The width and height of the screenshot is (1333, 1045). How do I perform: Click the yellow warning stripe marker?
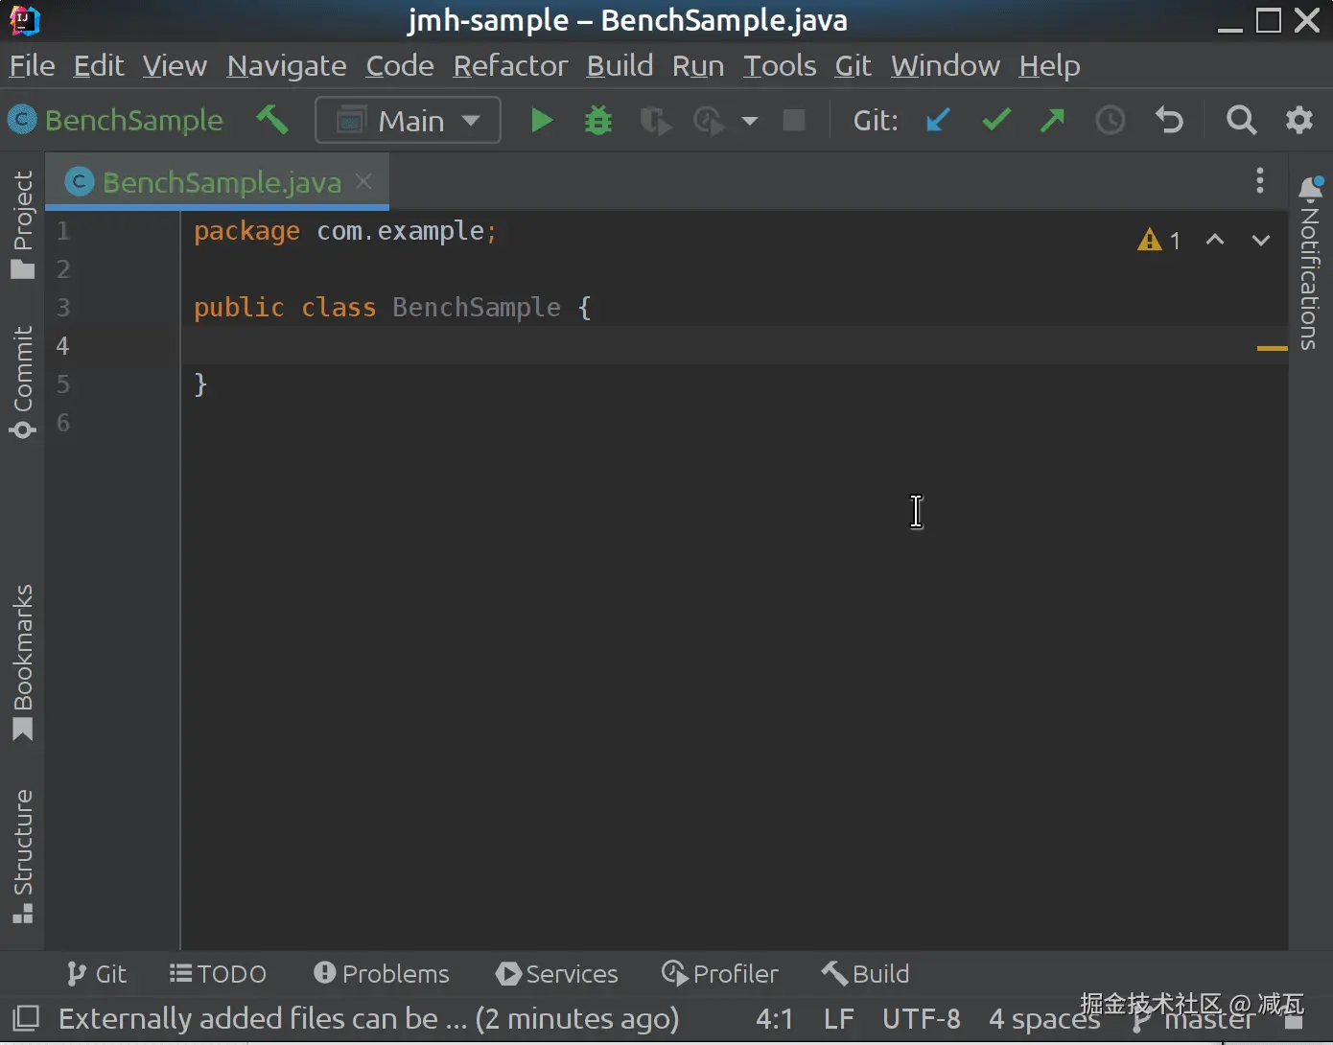tap(1272, 348)
